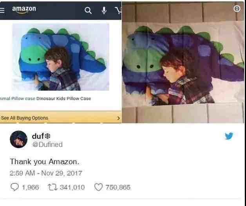Open the @Dufined handle link

click(x=47, y=145)
